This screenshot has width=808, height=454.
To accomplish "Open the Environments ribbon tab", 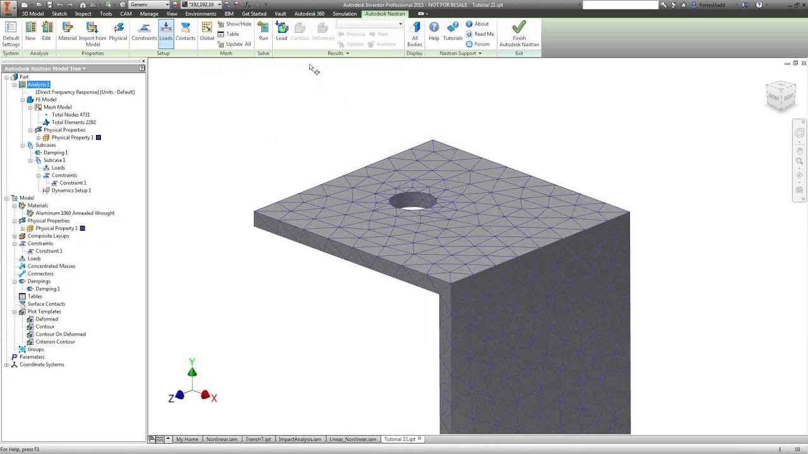I will coord(201,14).
